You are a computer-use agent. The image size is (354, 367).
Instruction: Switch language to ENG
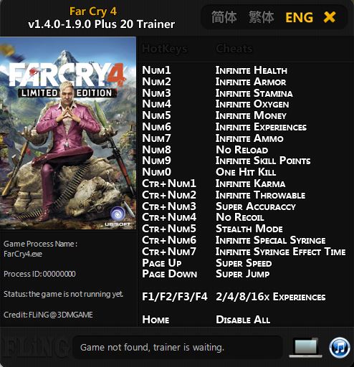299,17
